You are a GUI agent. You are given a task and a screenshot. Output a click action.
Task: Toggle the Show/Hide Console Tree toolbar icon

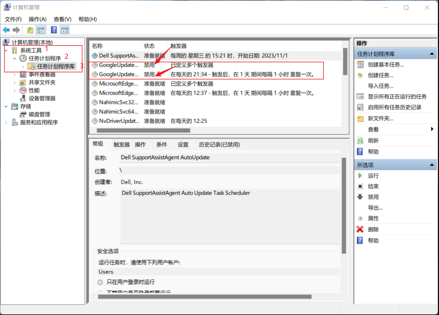click(x=41, y=30)
